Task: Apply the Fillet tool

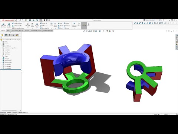Action: click(52, 24)
